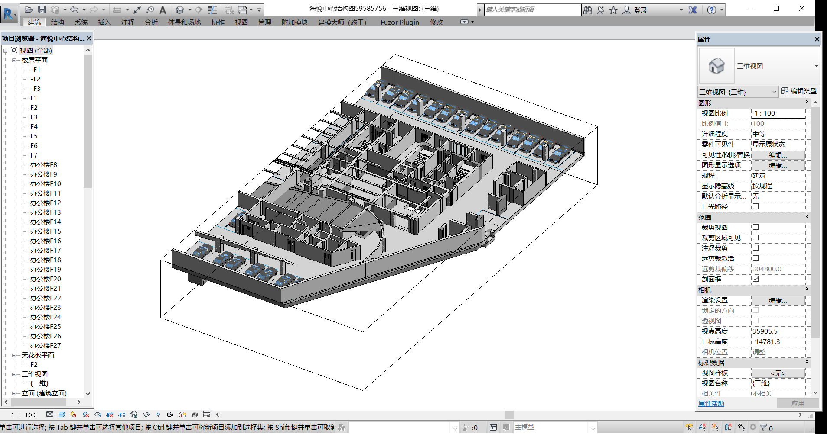
Task: Click 编辑 button for 图形显示选项
Action: [x=778, y=165]
